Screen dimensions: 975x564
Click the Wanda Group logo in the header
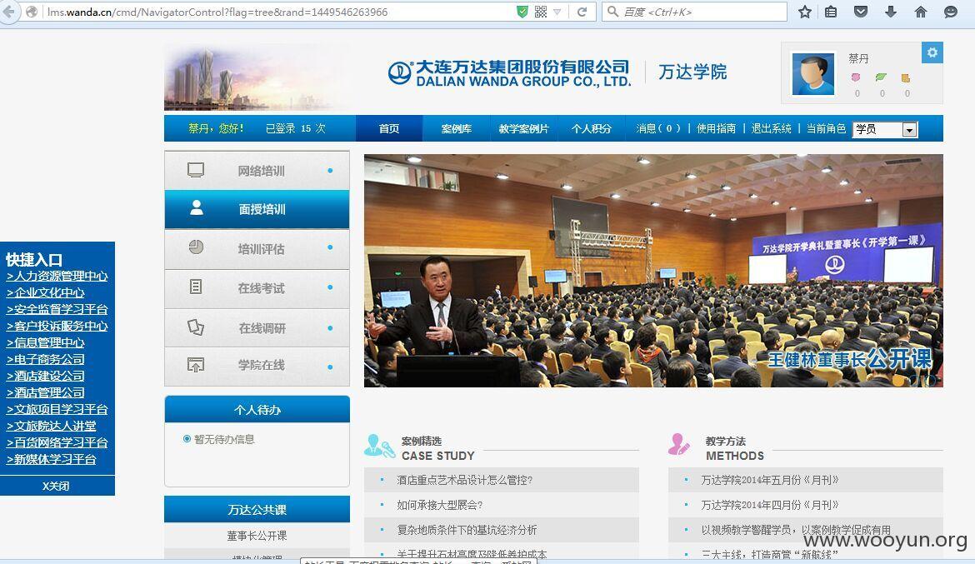[509, 73]
